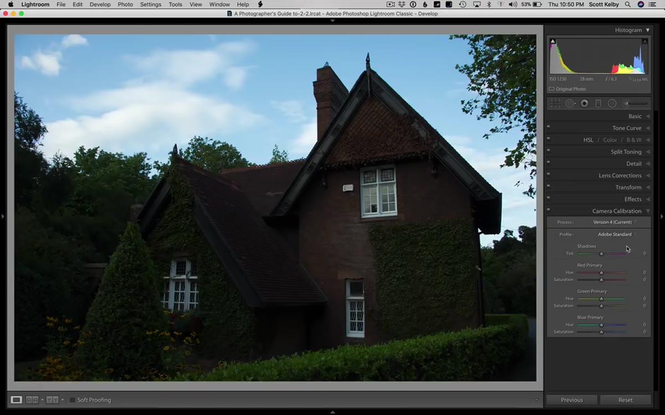Expand the Detail panel
Image resolution: width=665 pixels, height=415 pixels.
pos(648,164)
